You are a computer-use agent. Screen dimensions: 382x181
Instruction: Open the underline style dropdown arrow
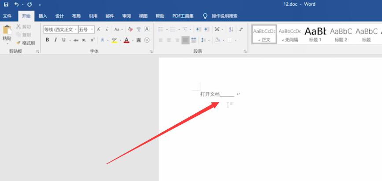click(x=70, y=40)
